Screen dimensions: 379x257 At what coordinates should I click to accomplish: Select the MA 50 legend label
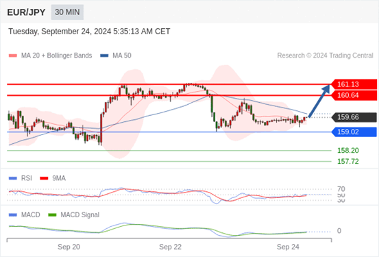point(122,56)
